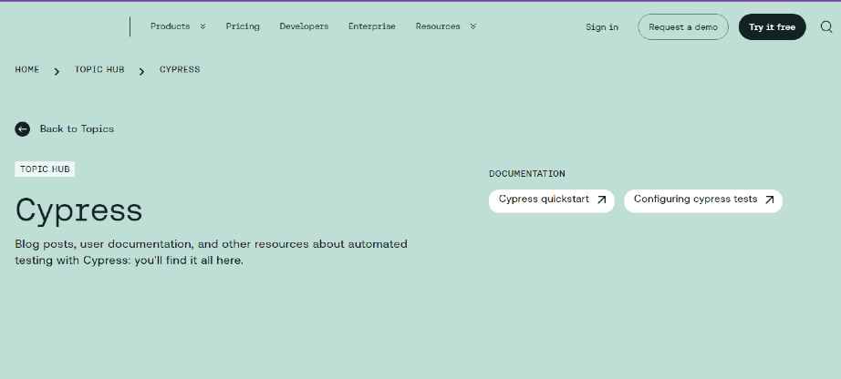Click the DOCUMENTATION section label
Viewport: 841px width, 379px height.
(x=526, y=174)
